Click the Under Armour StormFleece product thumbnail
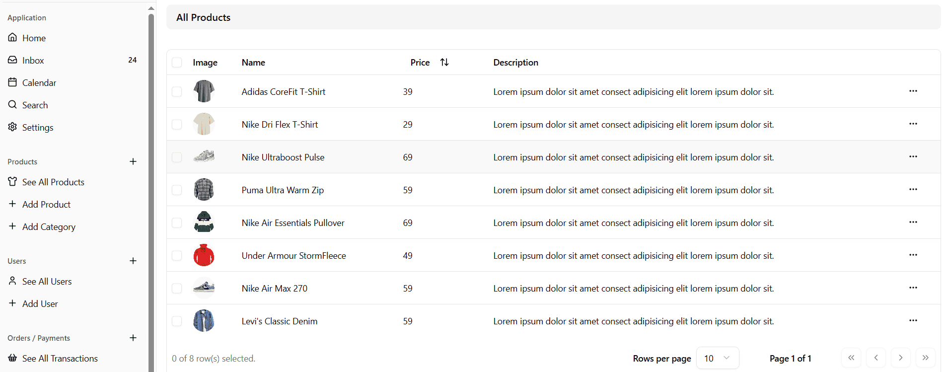Viewport: 951px width, 372px height. (204, 255)
